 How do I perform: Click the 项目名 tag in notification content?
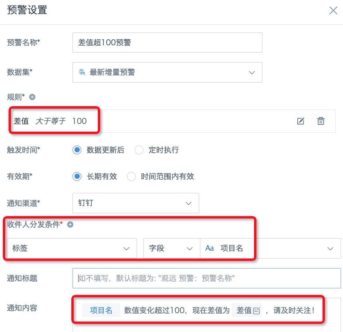[101, 310]
